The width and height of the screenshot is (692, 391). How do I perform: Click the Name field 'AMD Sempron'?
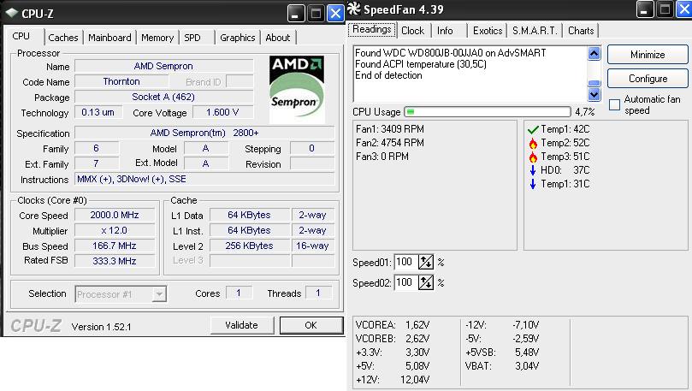click(x=163, y=66)
